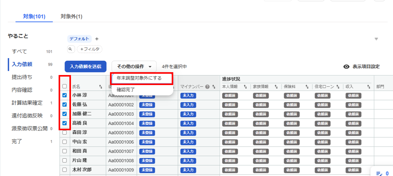Screen dimensions: 393x176
Task: Click the eye icon for 表示項目設定
Action: tap(346, 67)
